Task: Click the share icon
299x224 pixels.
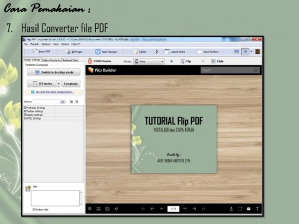Action: [231, 209]
